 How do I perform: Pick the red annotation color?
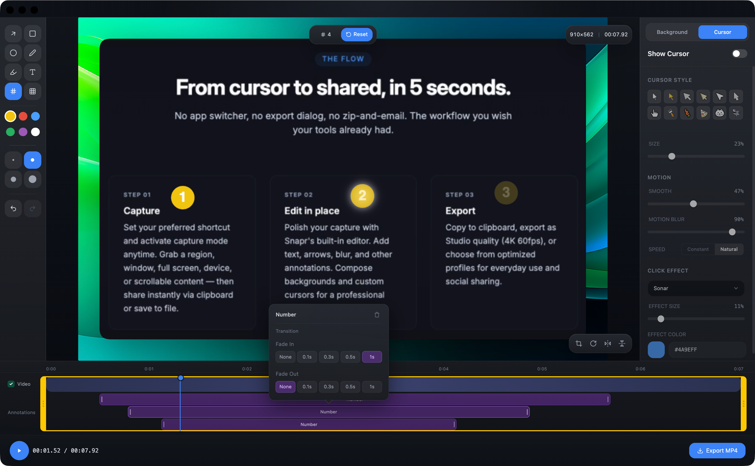pos(23,116)
